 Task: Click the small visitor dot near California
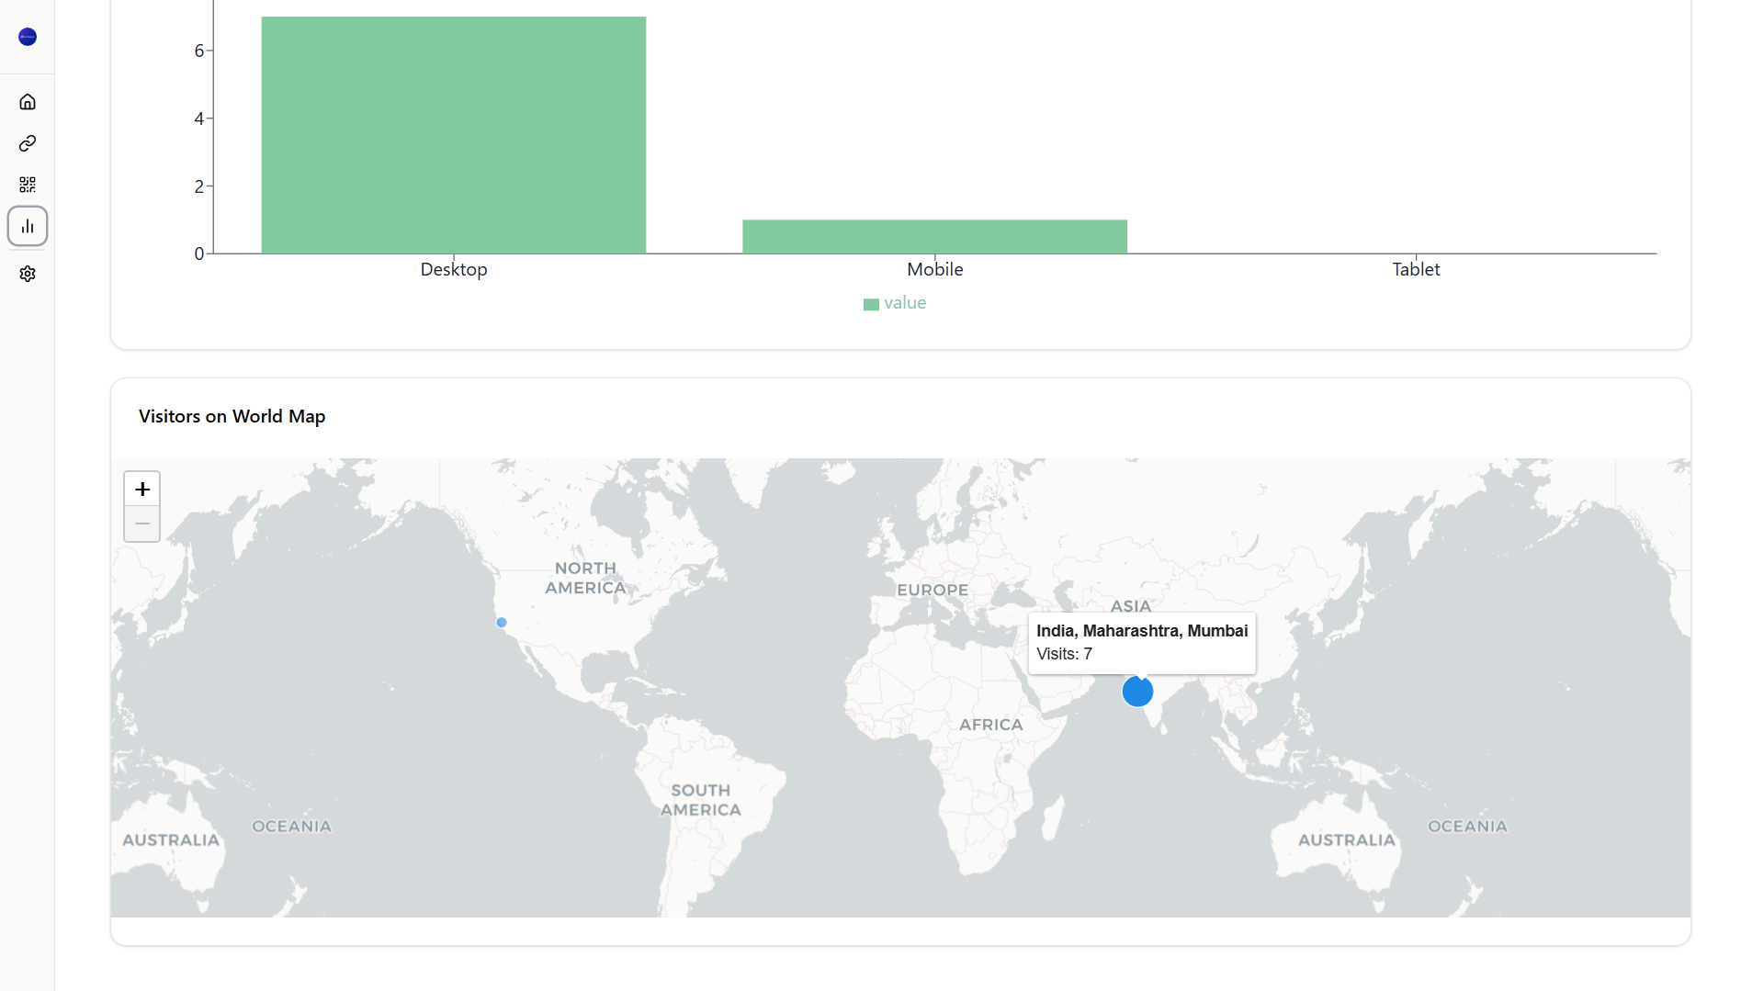coord(501,623)
